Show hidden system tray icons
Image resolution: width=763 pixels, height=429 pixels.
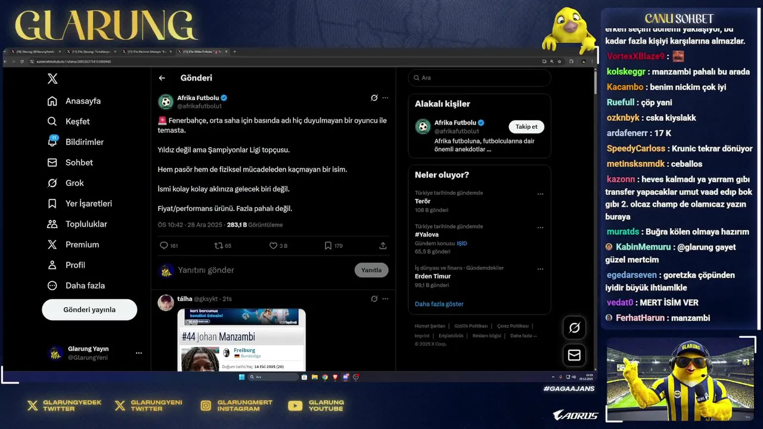click(553, 377)
